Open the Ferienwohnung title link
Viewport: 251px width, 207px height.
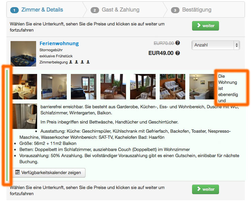pos(59,43)
